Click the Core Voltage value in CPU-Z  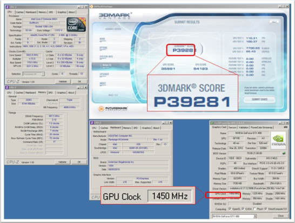coord(57,30)
